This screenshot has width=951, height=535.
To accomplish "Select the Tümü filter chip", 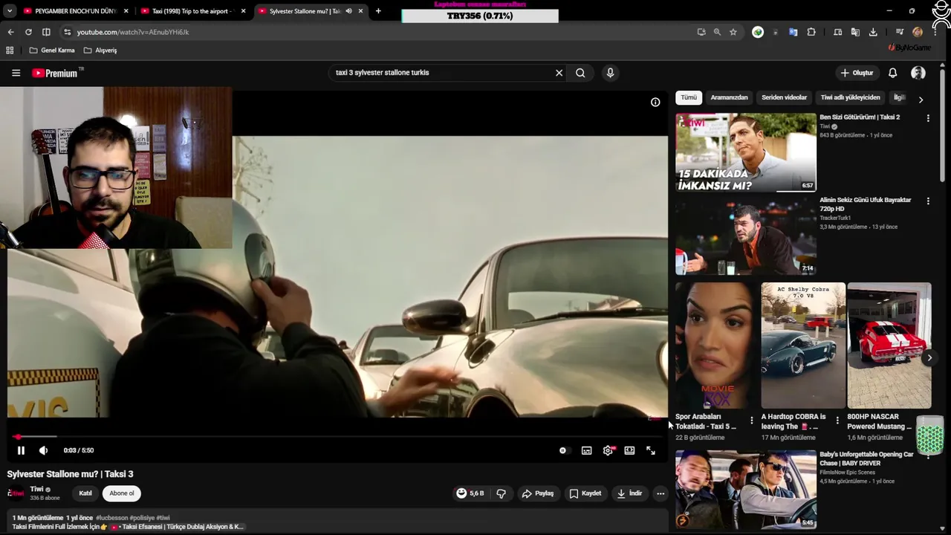I will pos(689,97).
